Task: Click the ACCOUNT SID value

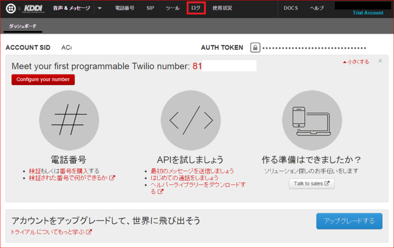Action: coord(66,47)
